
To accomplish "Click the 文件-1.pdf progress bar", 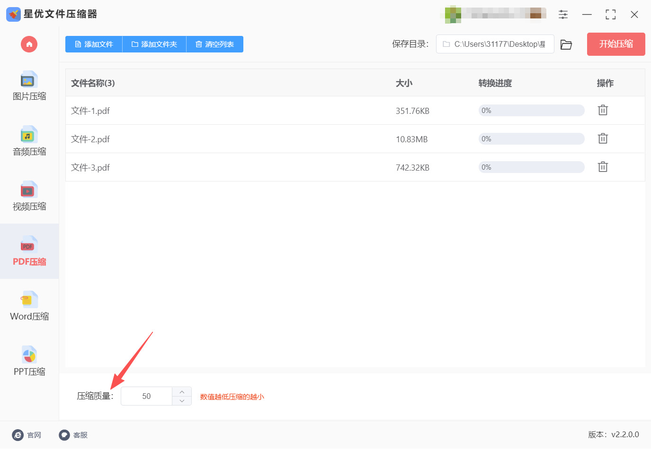I will click(532, 111).
